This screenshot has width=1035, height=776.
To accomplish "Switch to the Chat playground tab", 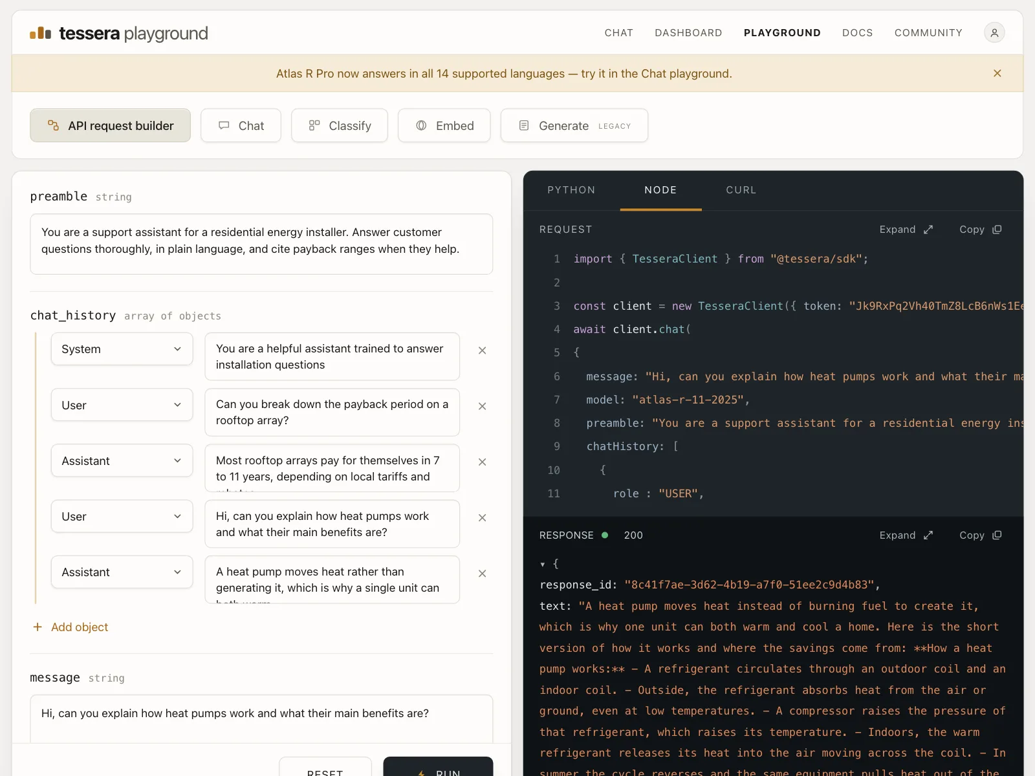I will pos(241,125).
